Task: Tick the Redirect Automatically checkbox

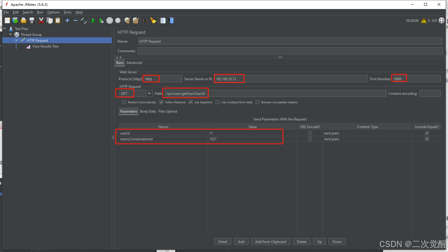Action: coord(124,102)
